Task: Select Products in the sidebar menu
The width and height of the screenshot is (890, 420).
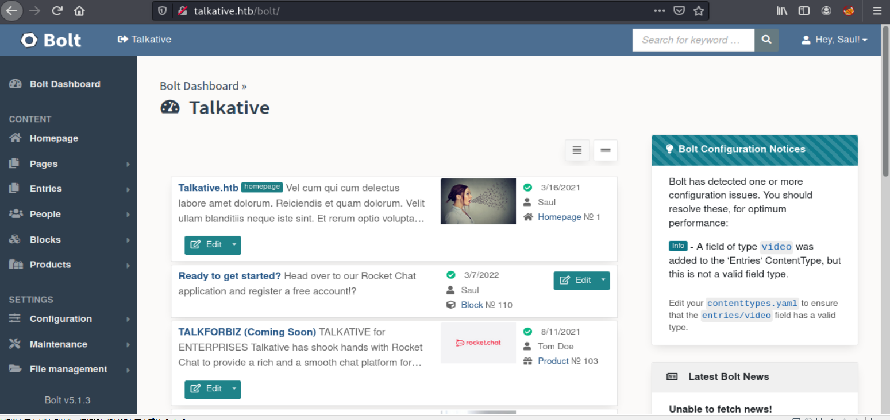Action: (x=51, y=265)
